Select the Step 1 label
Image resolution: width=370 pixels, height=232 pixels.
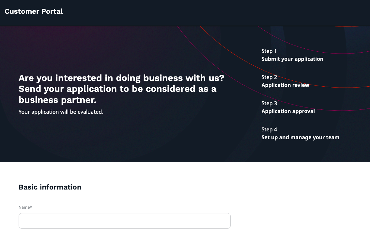(269, 51)
